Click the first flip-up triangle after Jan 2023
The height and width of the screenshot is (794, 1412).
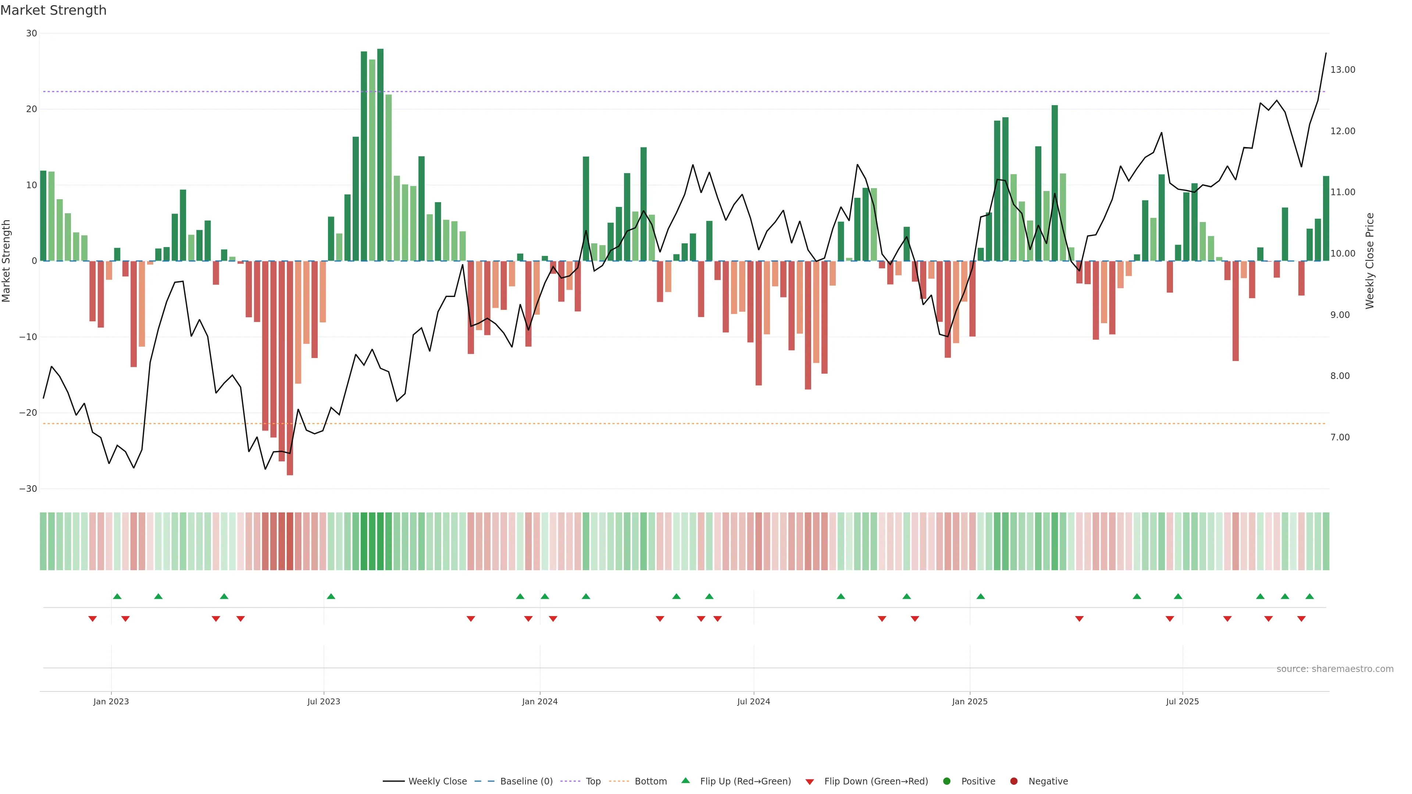coord(117,596)
